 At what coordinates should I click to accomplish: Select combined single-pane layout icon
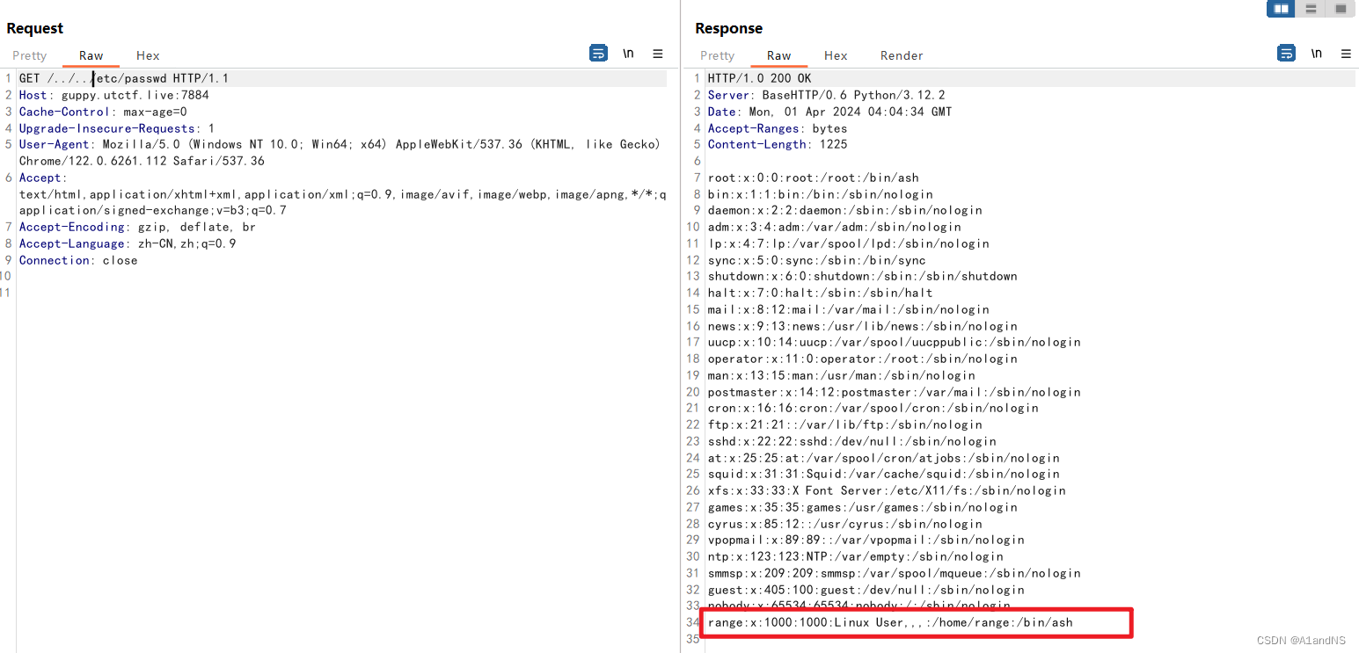pyautogui.click(x=1341, y=9)
